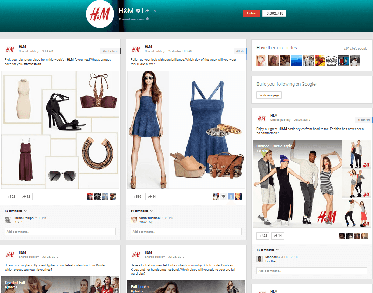This screenshot has width=373, height=293.
Task: Click Emma Phillips avatar in comments
Action: pos(8,220)
